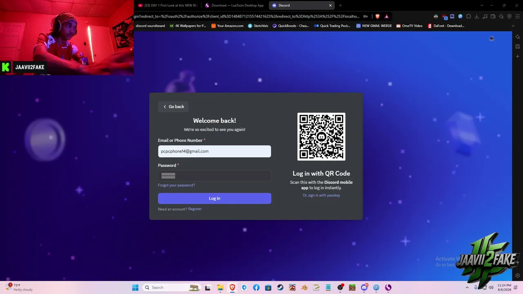This screenshot has height=294, width=523.
Task: Click the Go back button
Action: click(173, 107)
